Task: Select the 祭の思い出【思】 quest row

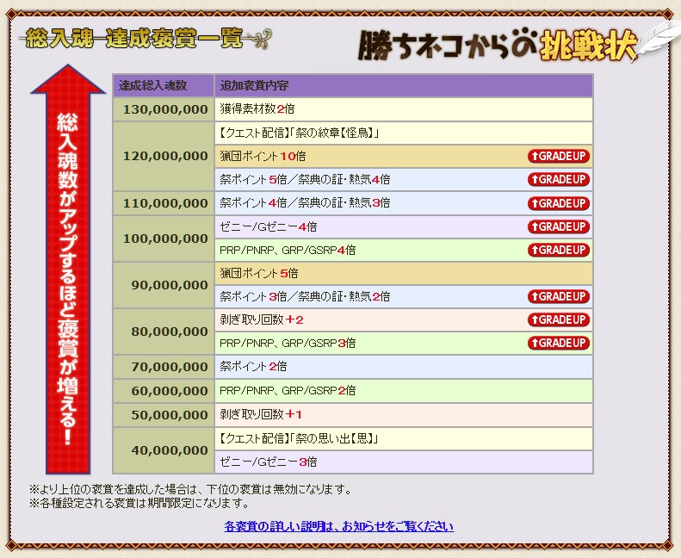Action: 404,438
